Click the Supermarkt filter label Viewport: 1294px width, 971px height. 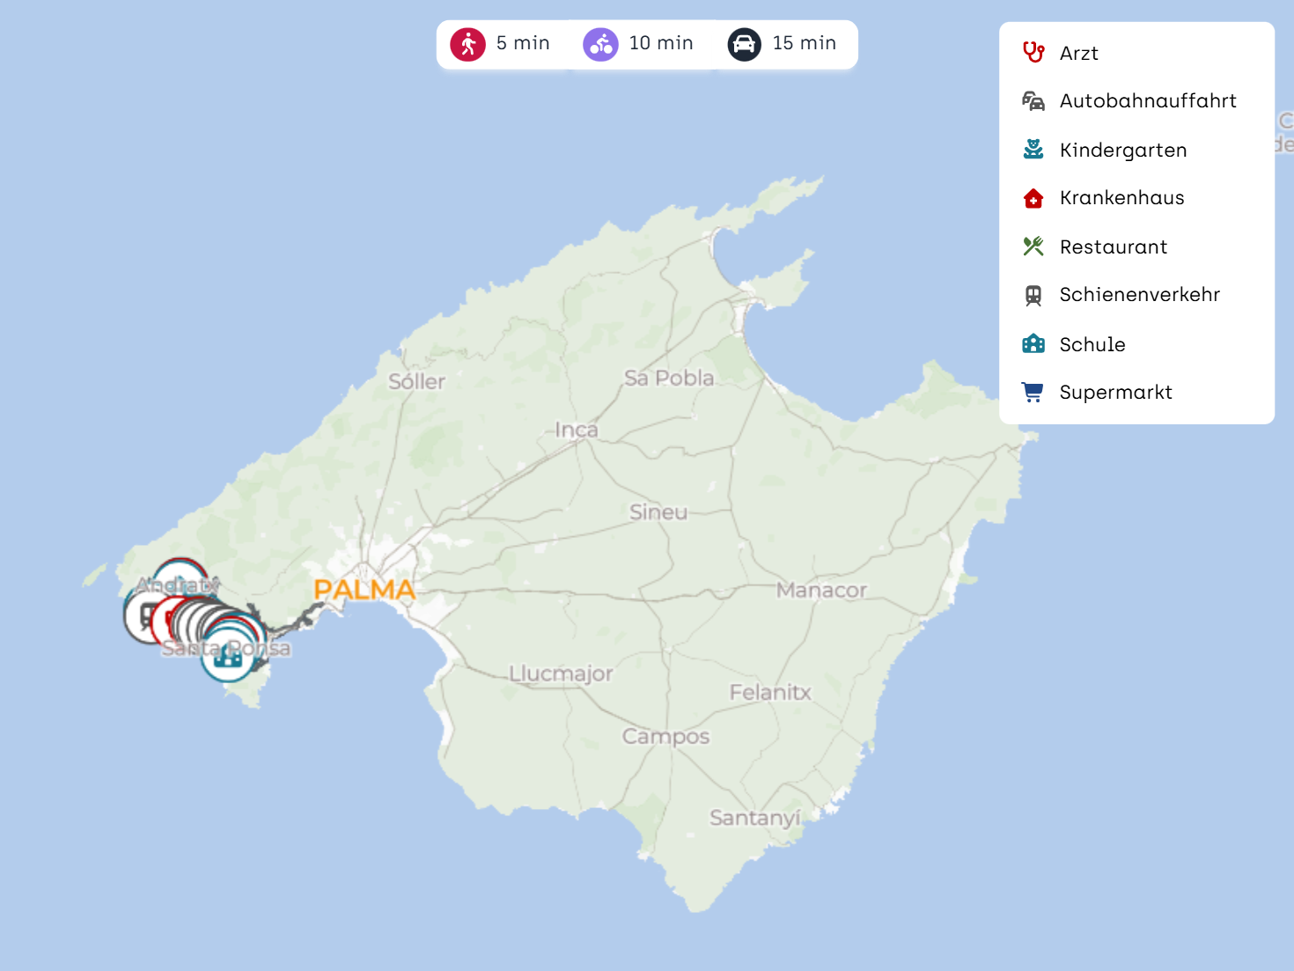(x=1115, y=393)
